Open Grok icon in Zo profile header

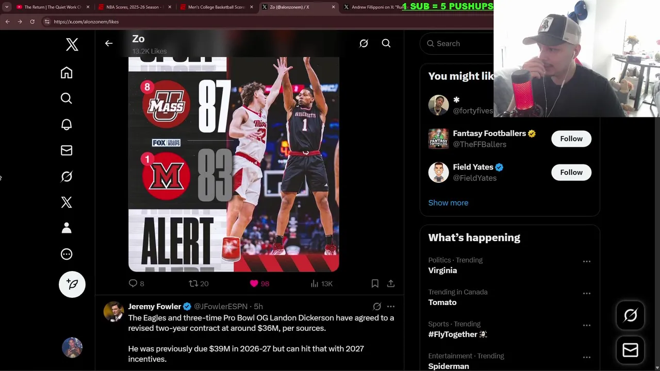click(x=364, y=43)
